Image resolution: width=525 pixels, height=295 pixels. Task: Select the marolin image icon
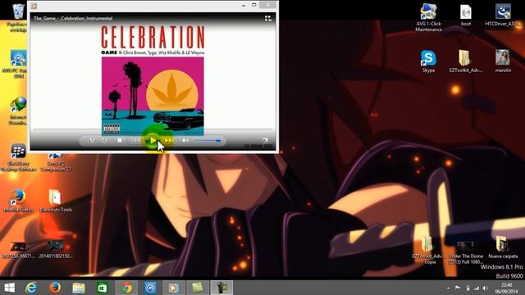click(x=503, y=61)
